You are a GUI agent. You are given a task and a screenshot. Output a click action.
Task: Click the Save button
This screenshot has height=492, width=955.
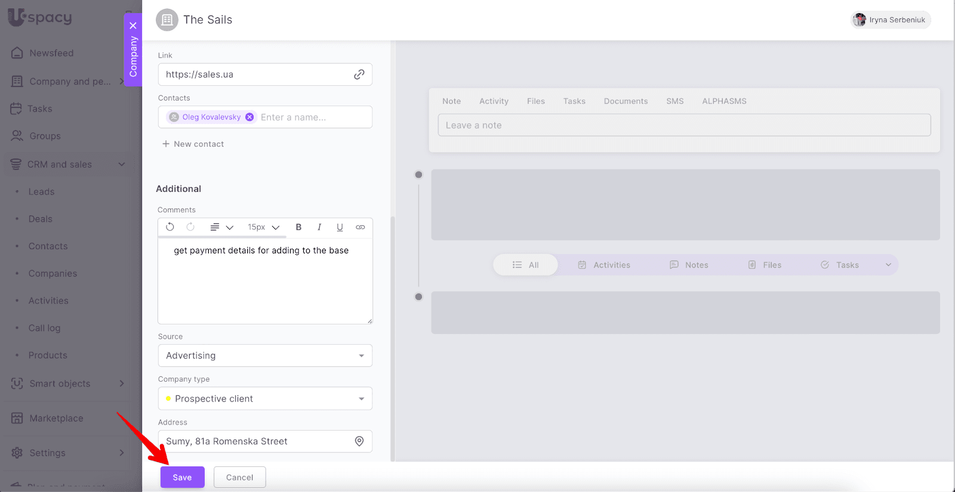click(182, 478)
